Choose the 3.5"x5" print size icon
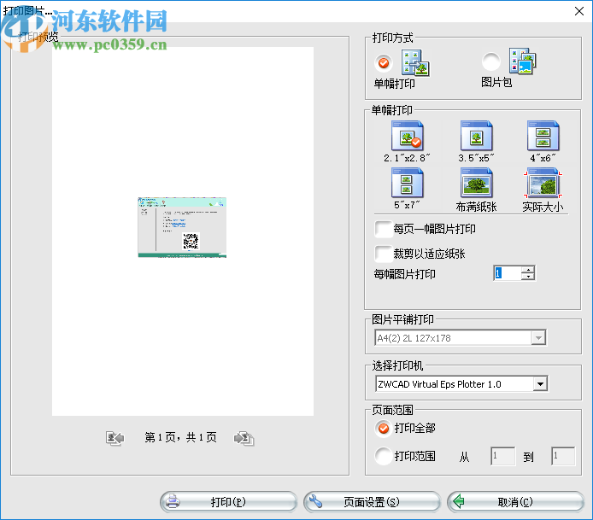The height and width of the screenshot is (520, 593). click(476, 136)
